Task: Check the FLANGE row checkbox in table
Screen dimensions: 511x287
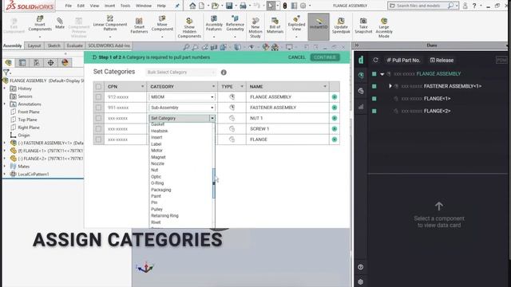Action: point(98,140)
